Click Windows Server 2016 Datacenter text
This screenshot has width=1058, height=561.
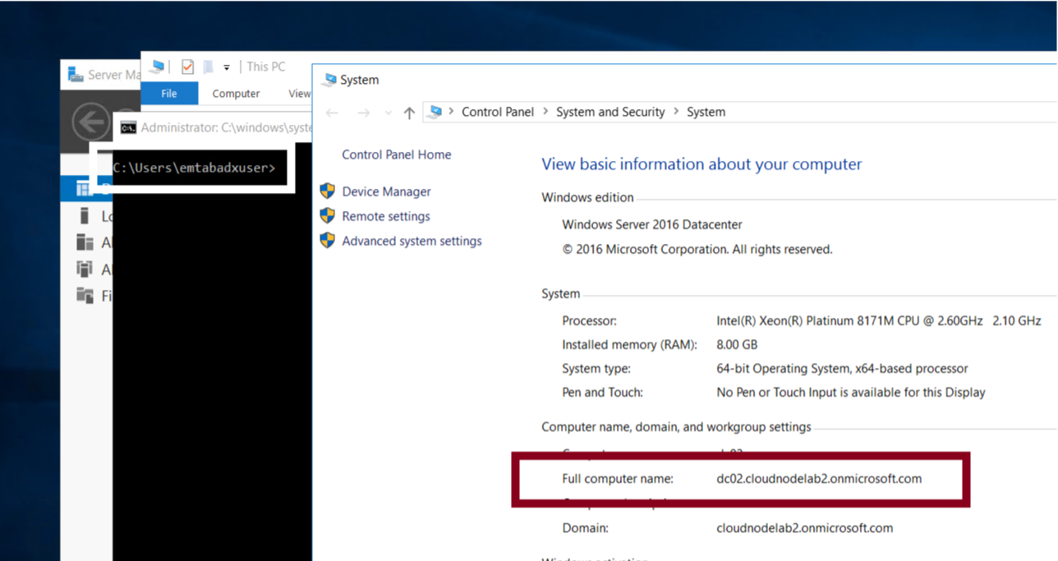(652, 224)
